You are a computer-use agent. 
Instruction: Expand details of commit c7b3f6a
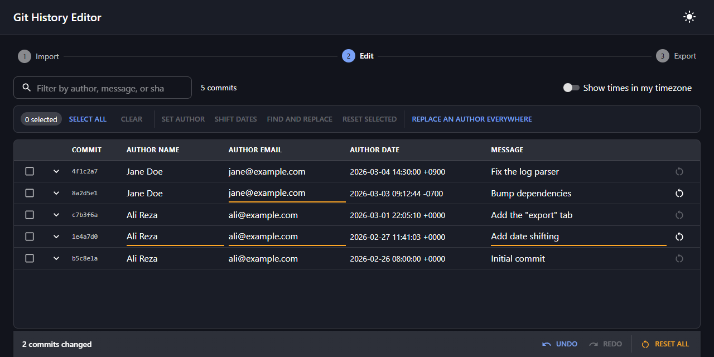56,215
